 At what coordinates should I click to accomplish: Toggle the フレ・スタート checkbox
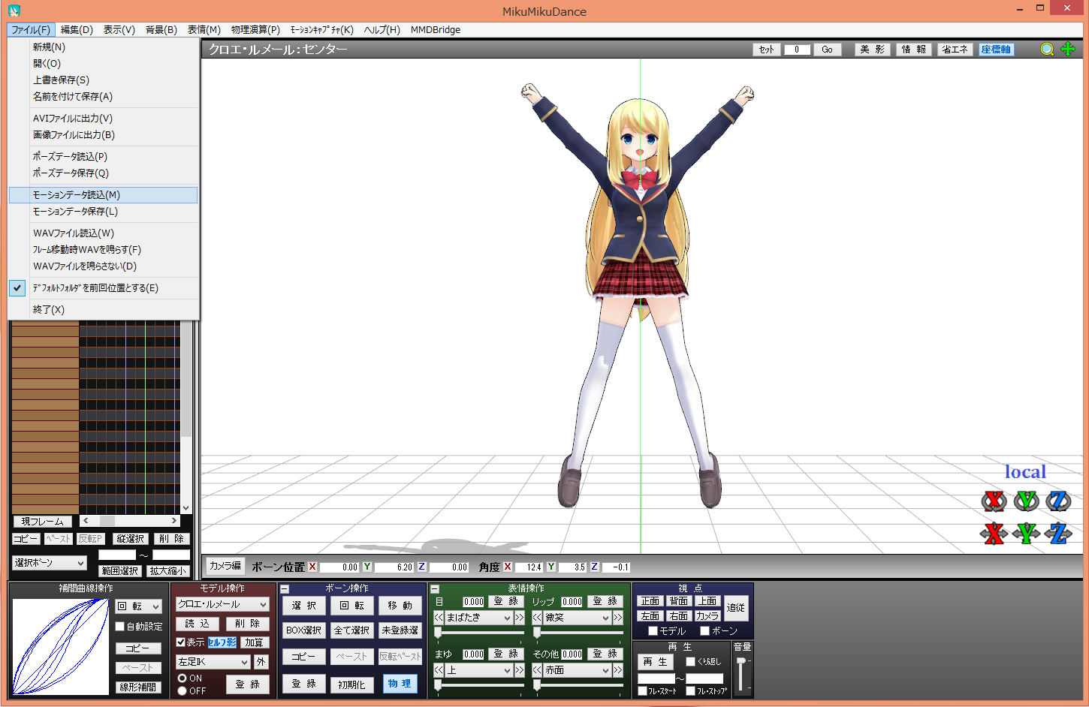pyautogui.click(x=642, y=691)
